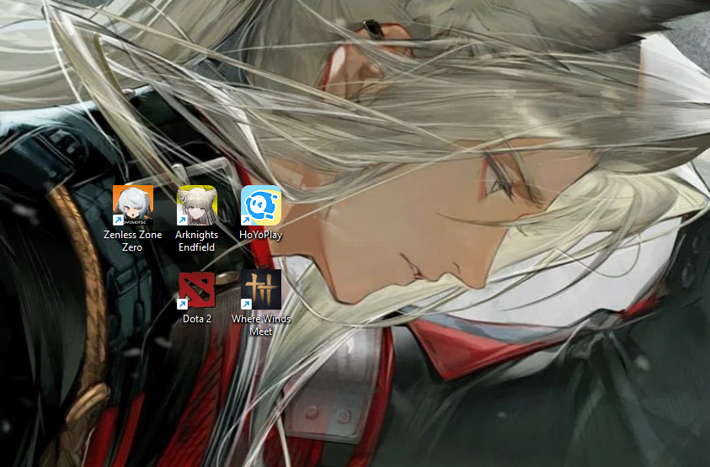
Task: Select the Arknights Endfield shortcut icon
Action: pyautogui.click(x=197, y=204)
